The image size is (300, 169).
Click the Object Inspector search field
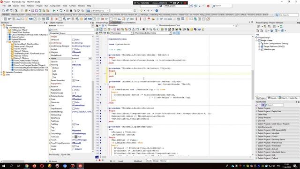coord(71,30)
